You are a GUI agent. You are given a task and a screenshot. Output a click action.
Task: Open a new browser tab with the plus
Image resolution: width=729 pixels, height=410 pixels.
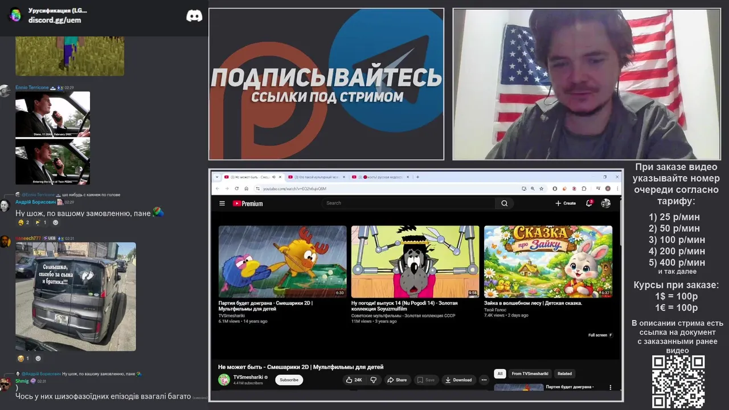click(x=417, y=177)
